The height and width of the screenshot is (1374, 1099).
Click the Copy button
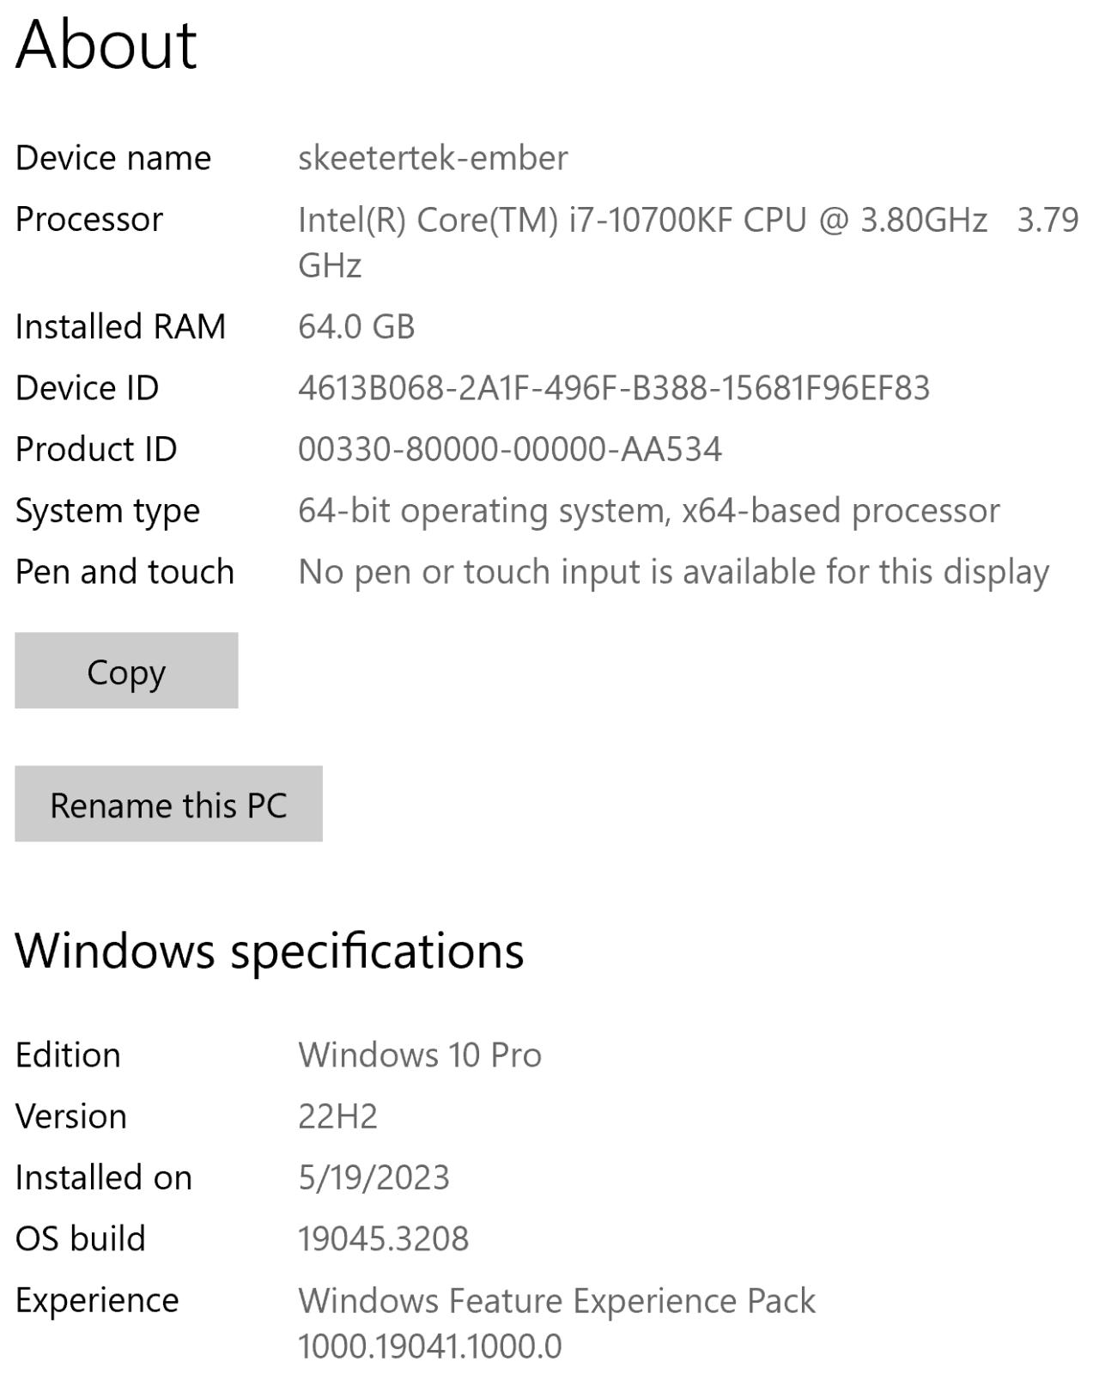click(x=125, y=672)
